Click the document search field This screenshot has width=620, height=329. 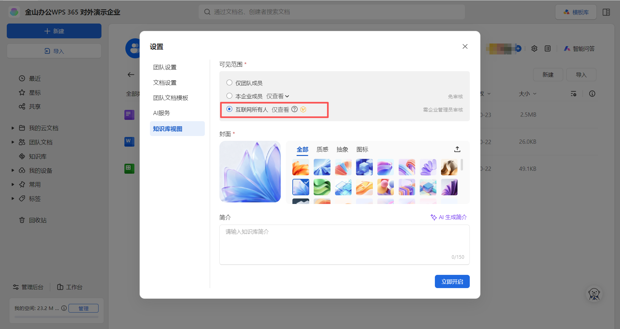[x=332, y=12]
